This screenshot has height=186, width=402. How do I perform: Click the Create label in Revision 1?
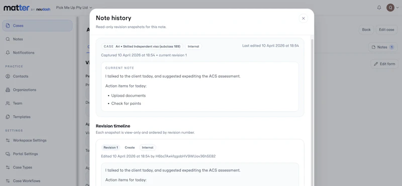click(130, 147)
